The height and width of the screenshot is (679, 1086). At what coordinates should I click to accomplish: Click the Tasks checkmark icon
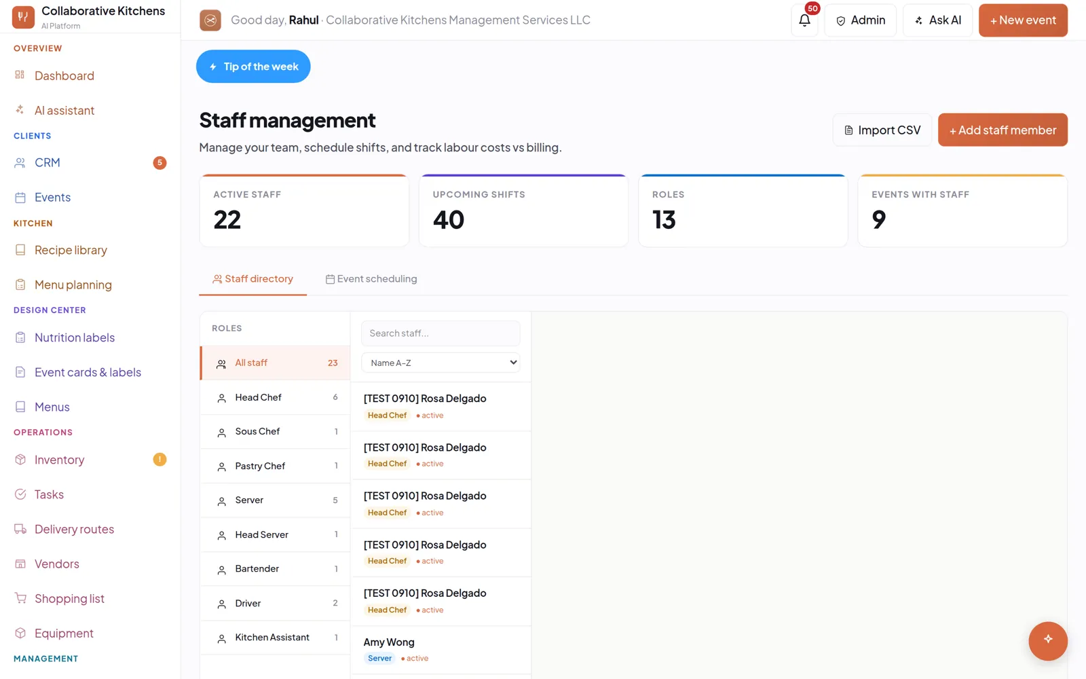tap(20, 494)
